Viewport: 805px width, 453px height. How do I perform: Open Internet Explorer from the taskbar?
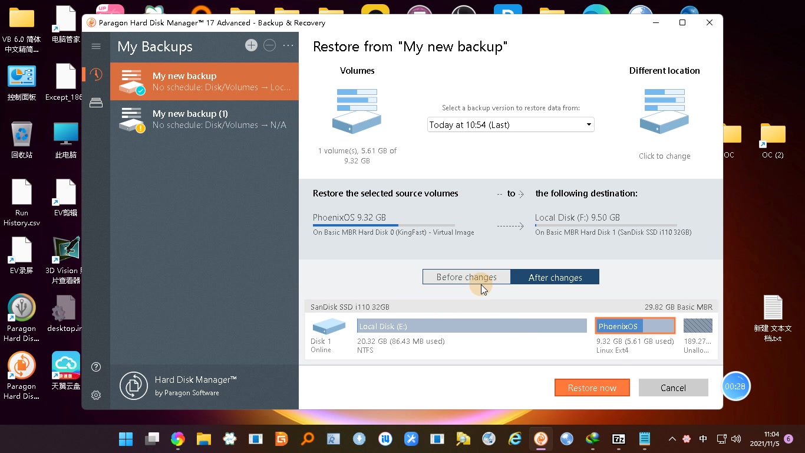point(515,439)
